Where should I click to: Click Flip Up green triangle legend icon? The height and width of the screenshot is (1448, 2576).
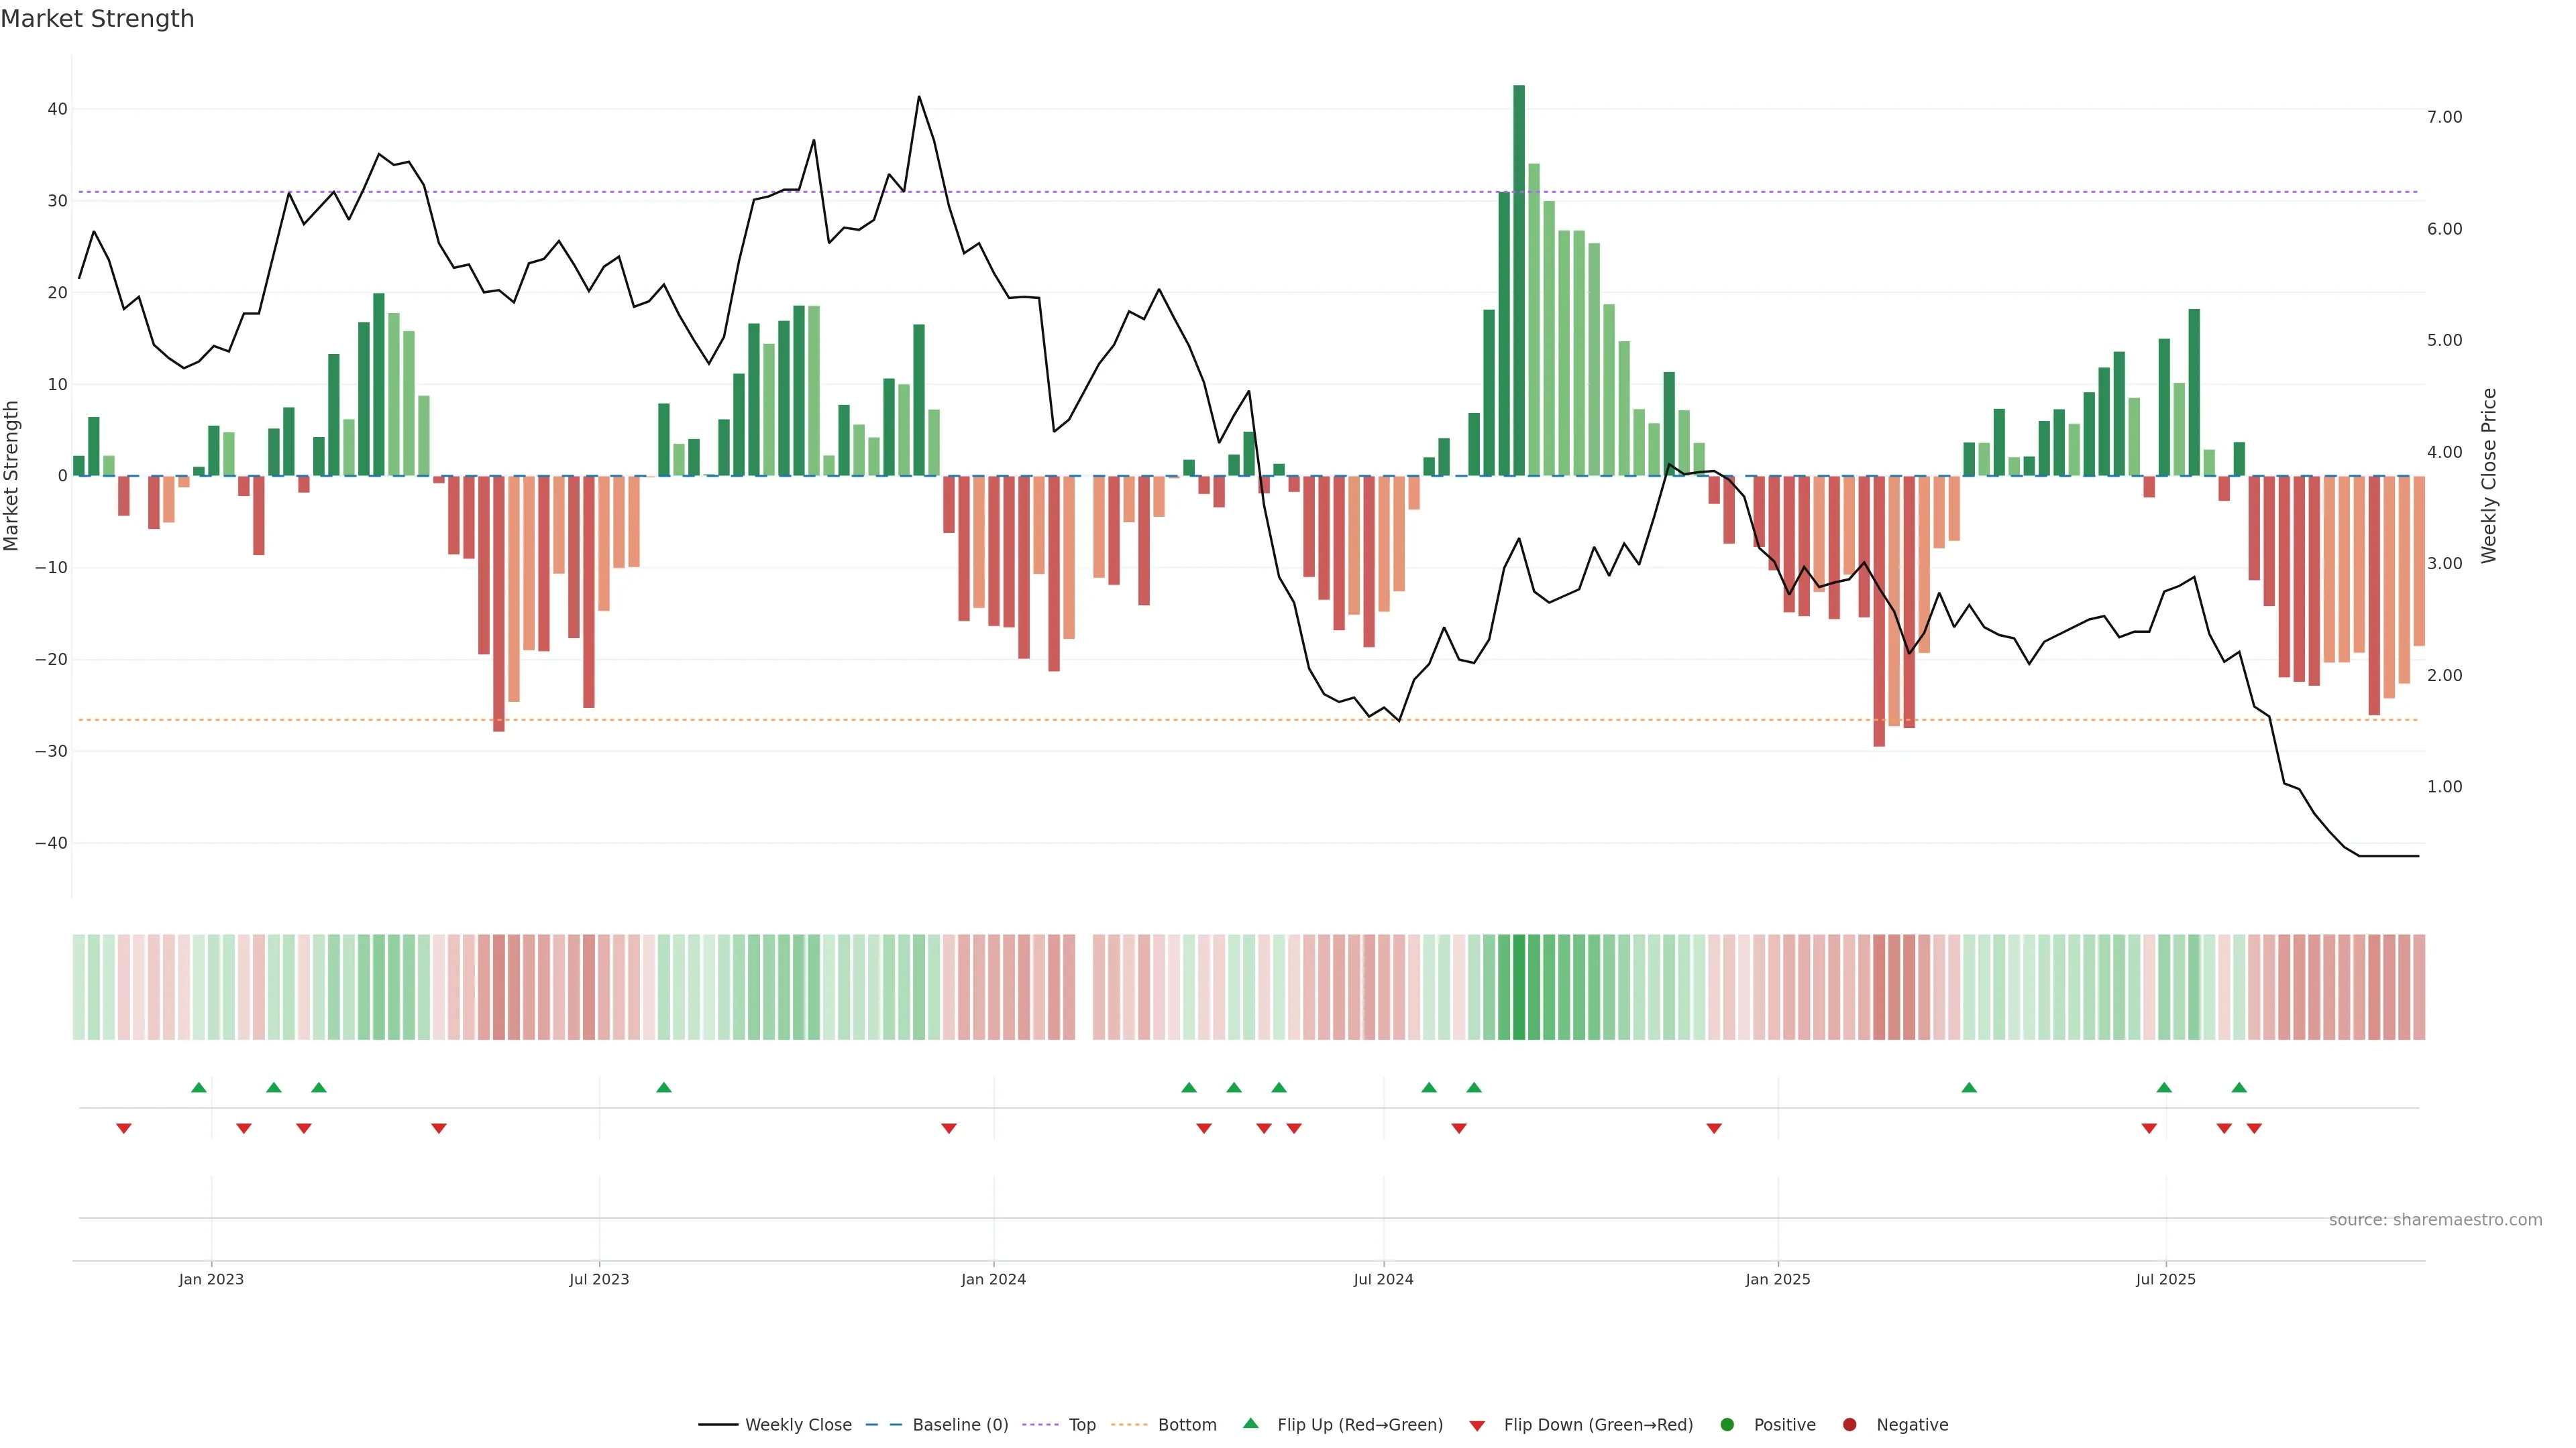1250,1424
